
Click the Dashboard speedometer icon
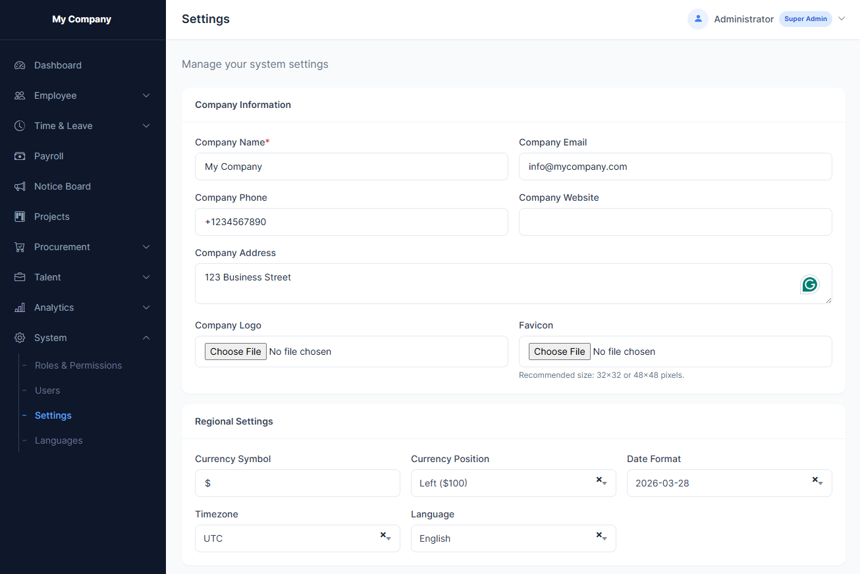pyautogui.click(x=20, y=65)
